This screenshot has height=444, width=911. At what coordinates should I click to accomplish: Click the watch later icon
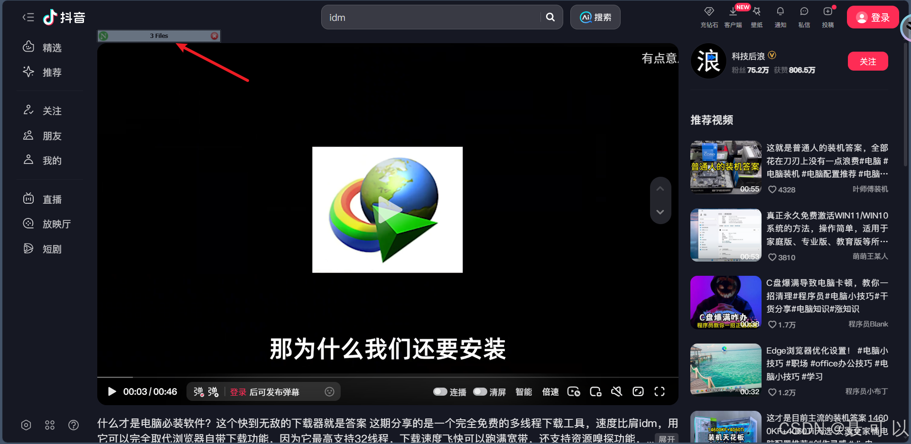[x=574, y=391]
